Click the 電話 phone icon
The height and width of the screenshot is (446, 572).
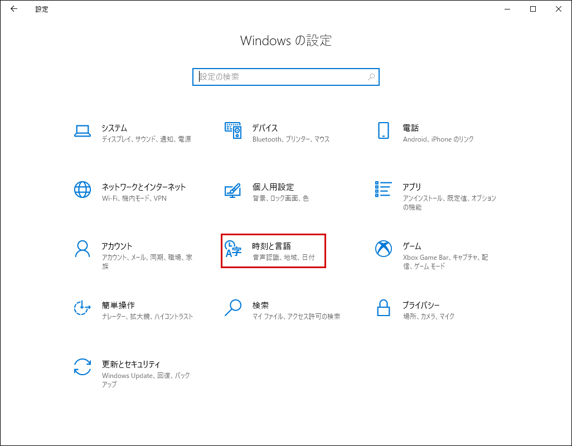point(384,130)
